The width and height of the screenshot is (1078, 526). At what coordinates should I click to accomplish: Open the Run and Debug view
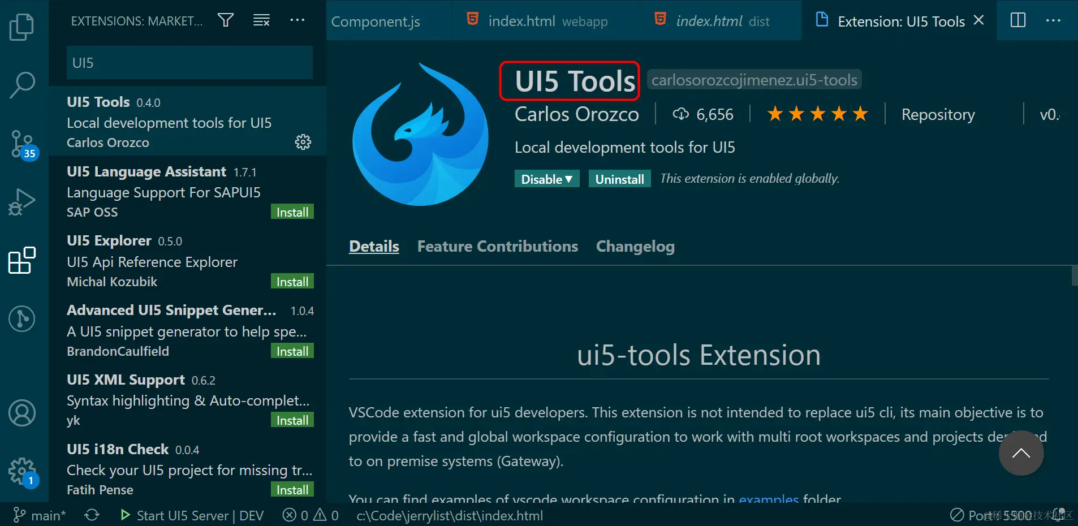click(22, 202)
